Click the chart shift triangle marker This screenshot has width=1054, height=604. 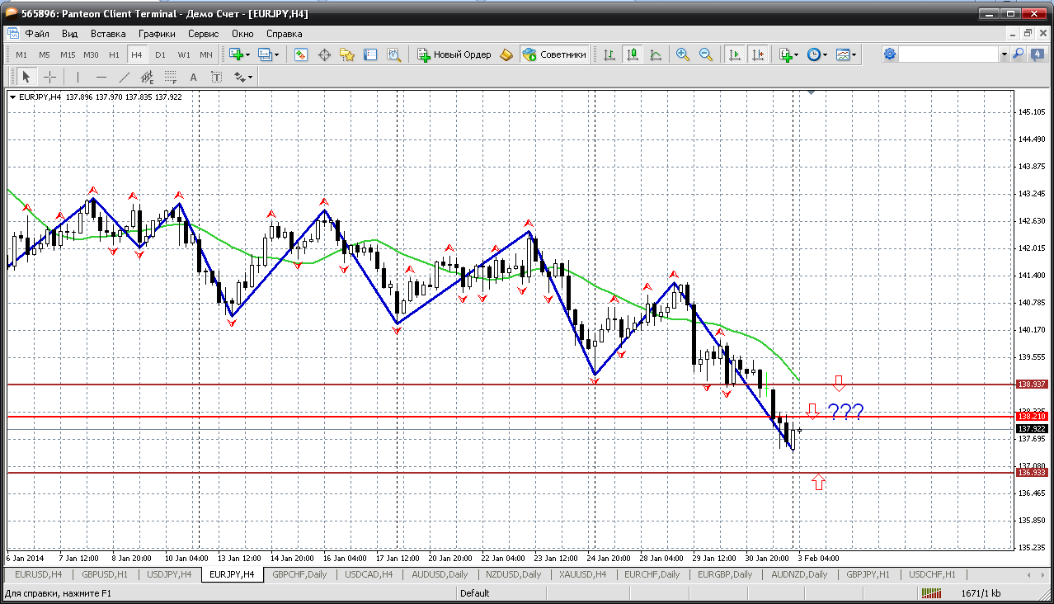tap(812, 92)
